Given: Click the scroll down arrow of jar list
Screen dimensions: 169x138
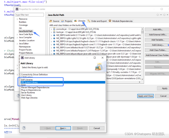Looking at the screenshot, I should pos(142,79).
